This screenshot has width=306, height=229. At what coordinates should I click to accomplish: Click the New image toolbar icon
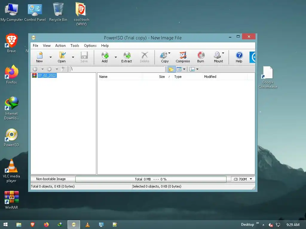[x=39, y=57]
